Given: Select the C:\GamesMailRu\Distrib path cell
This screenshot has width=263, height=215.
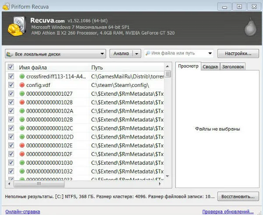Looking at the screenshot, I should click(x=128, y=76).
